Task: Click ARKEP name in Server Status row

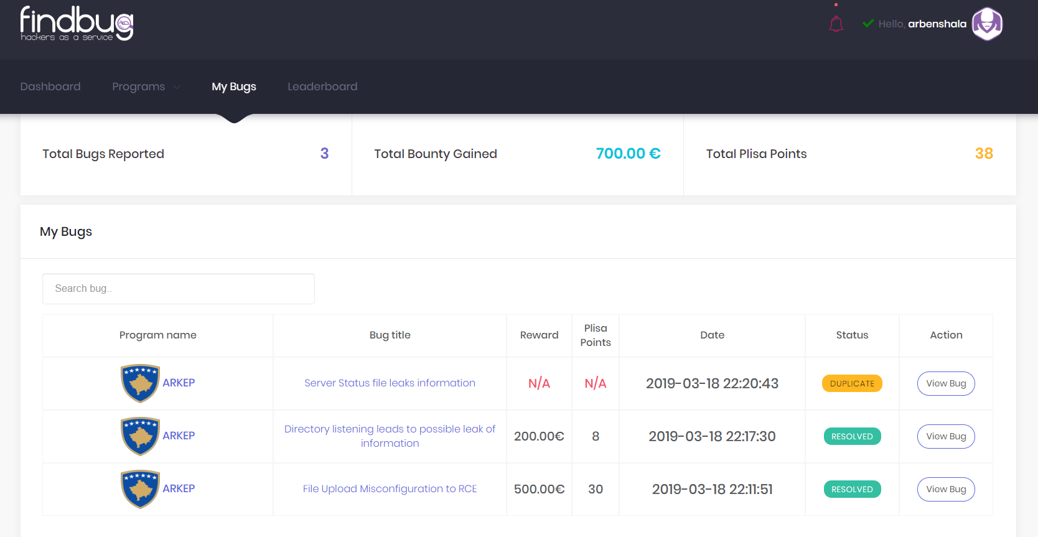Action: pos(179,383)
